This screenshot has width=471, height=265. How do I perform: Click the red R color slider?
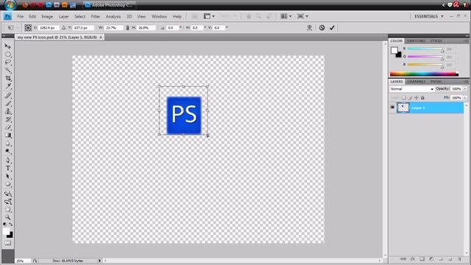pos(425,49)
